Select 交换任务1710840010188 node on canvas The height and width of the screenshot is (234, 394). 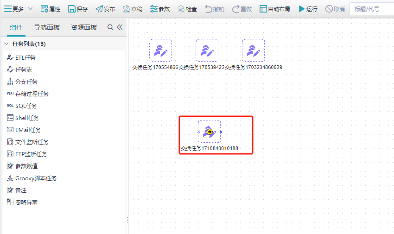(210, 132)
